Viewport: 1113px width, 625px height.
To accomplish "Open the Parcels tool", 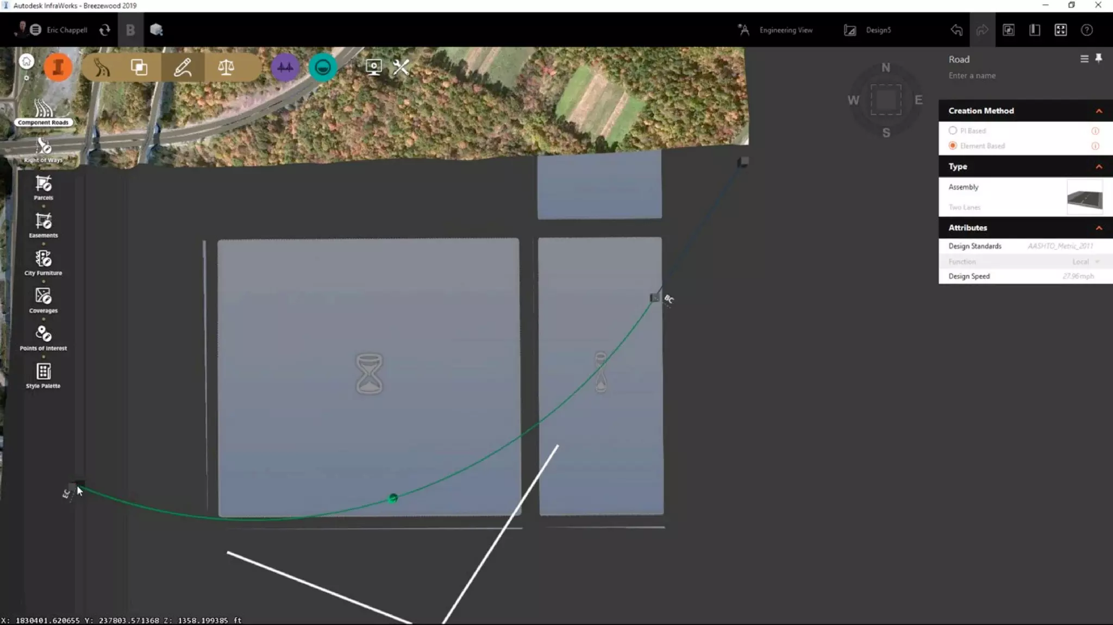I will point(43,187).
